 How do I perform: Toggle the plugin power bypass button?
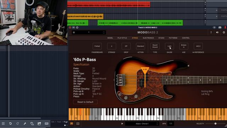(77, 27)
